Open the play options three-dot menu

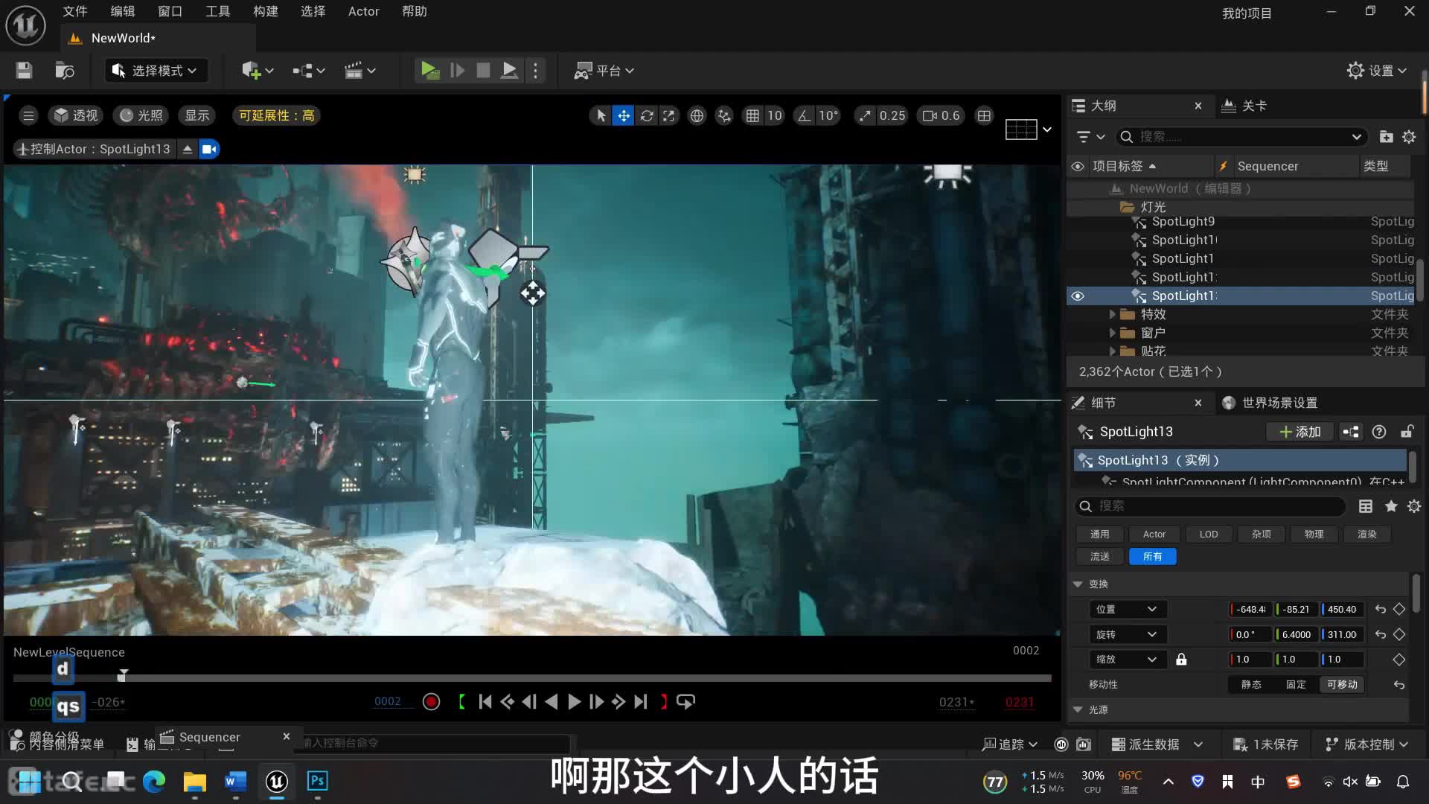pyautogui.click(x=535, y=71)
